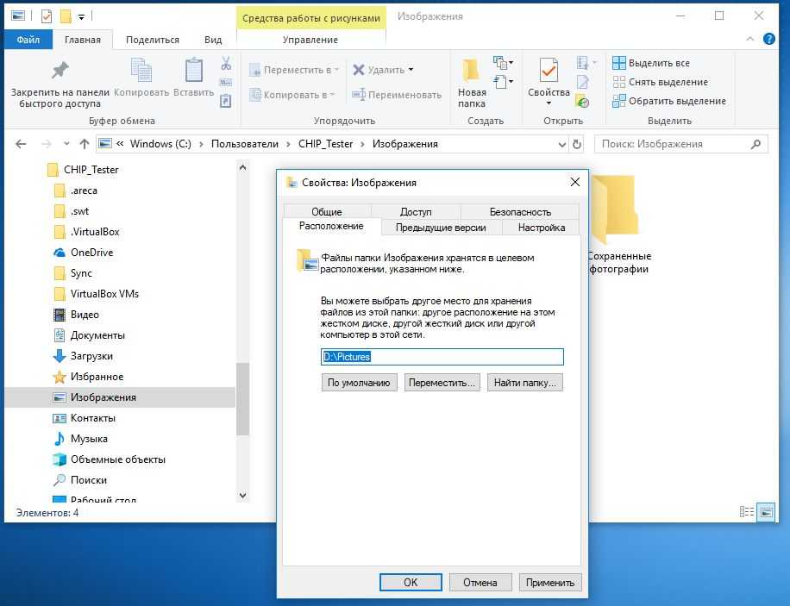The height and width of the screenshot is (606, 790).
Task: Click the scissors Cut icon
Action: [x=226, y=63]
